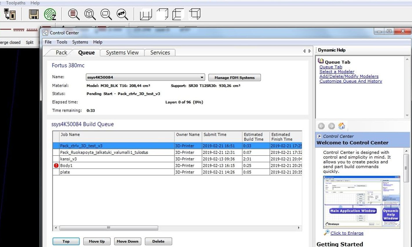The width and height of the screenshot is (412, 247).
Task: Click the small icon before Control Center help title
Action: tap(319, 136)
